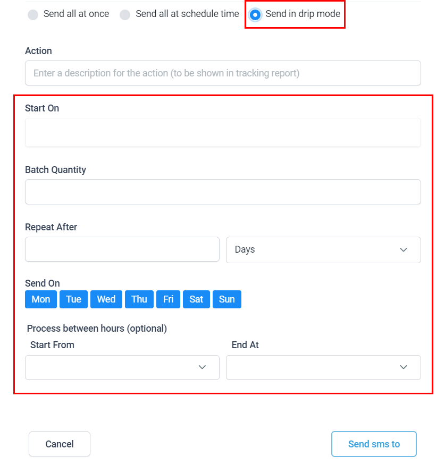Toggle the Sun day button
Image resolution: width=445 pixels, height=475 pixels.
coord(227,299)
